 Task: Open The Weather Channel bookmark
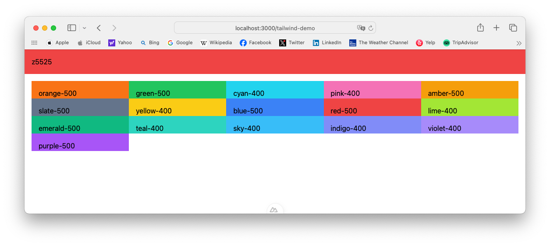pyautogui.click(x=379, y=43)
